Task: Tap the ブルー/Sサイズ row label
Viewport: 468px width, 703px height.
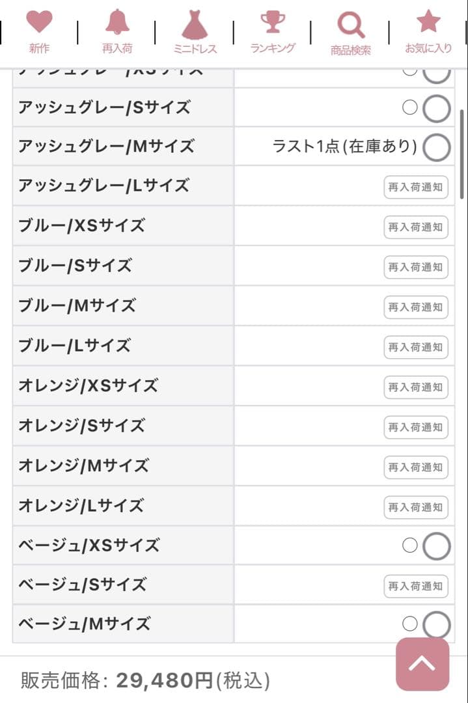Action: pos(76,266)
